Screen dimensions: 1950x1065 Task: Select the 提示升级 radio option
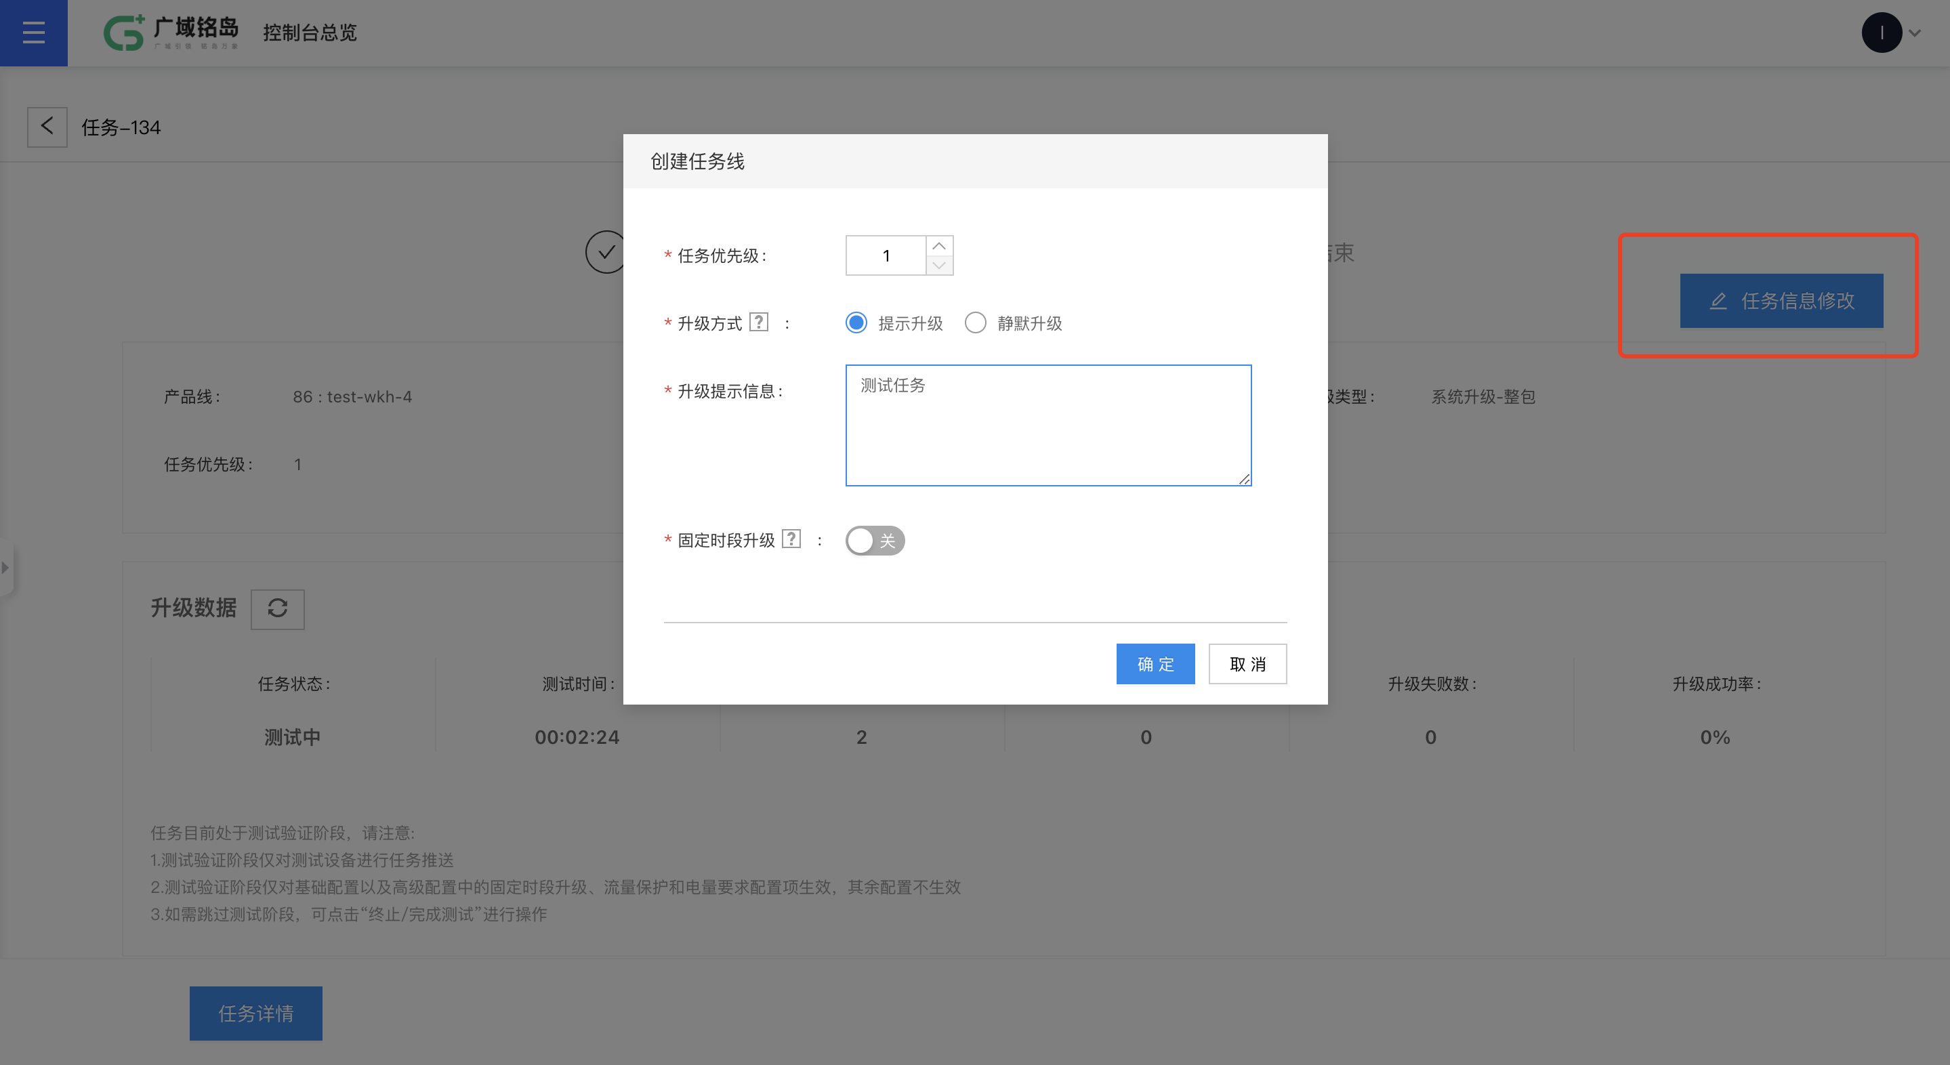[x=856, y=323]
